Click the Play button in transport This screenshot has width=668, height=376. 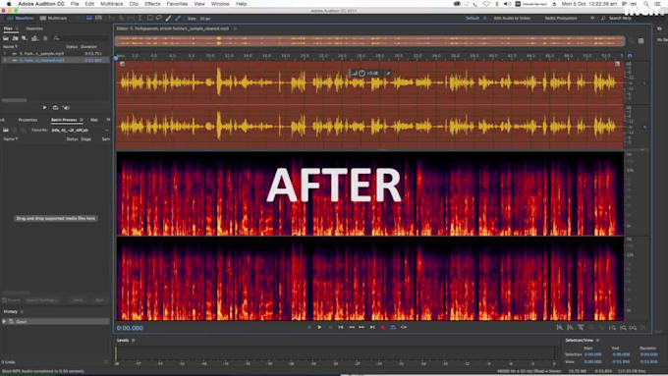click(x=319, y=328)
